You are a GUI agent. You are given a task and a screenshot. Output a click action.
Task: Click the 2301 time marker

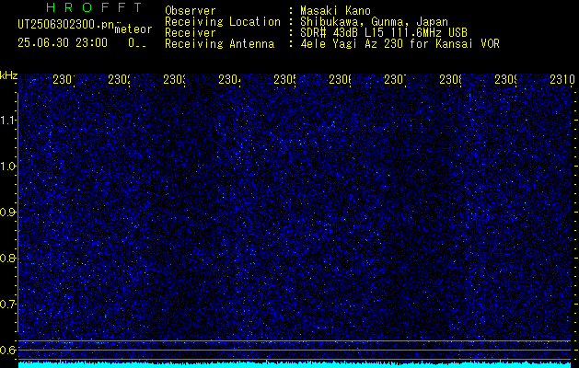pyautogui.click(x=64, y=79)
